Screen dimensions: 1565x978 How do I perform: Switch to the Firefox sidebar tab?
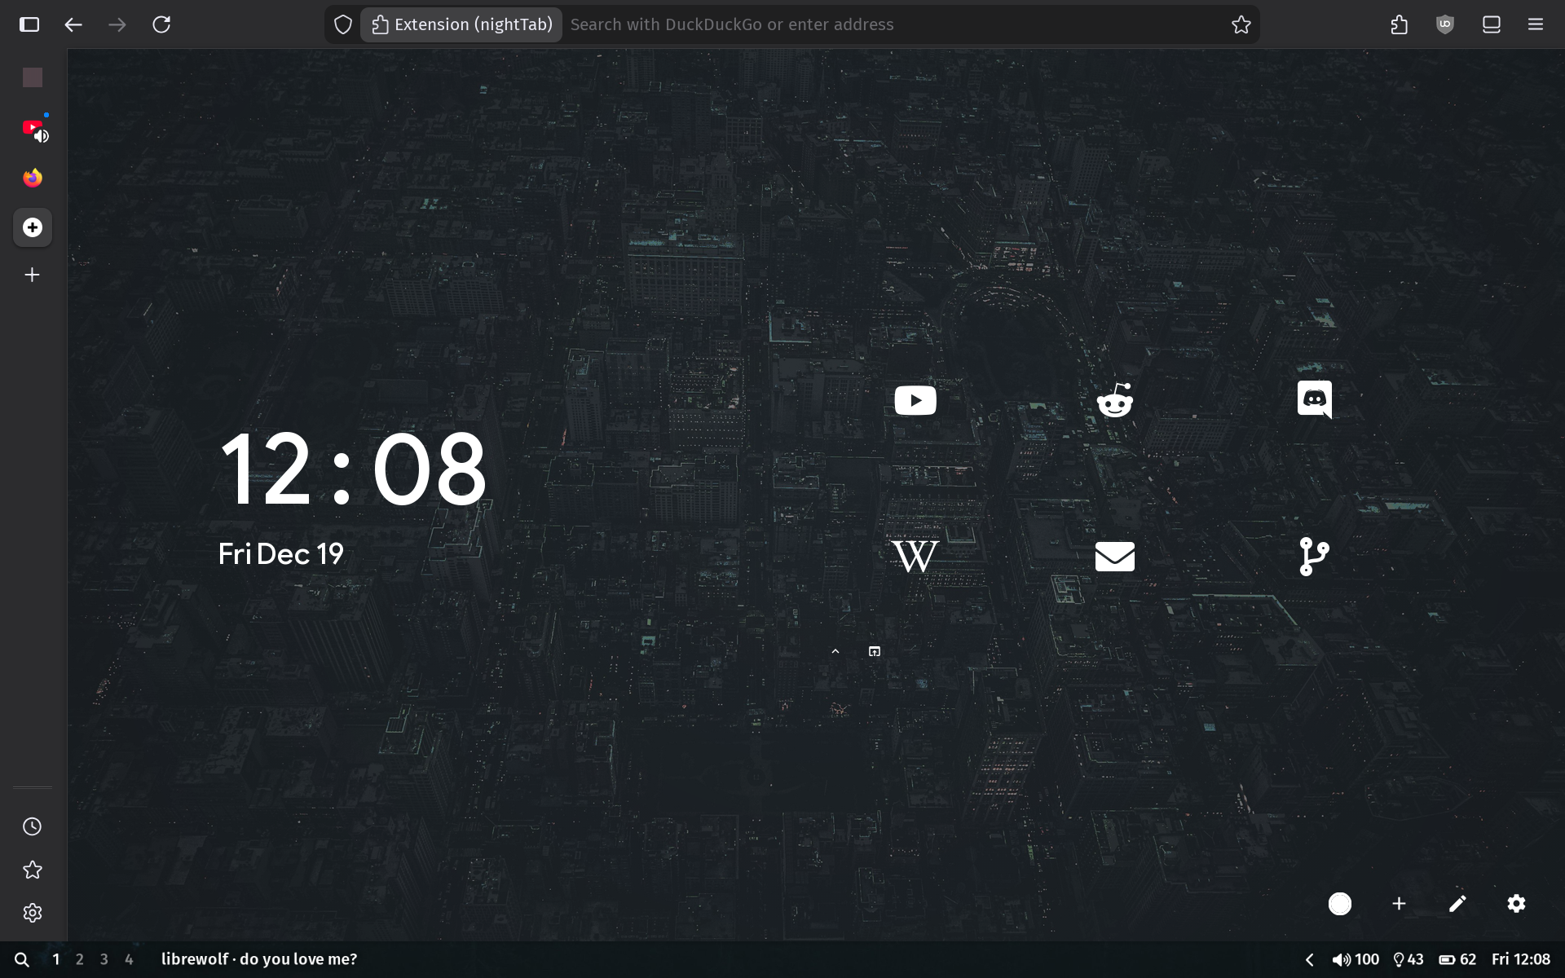[x=33, y=178]
